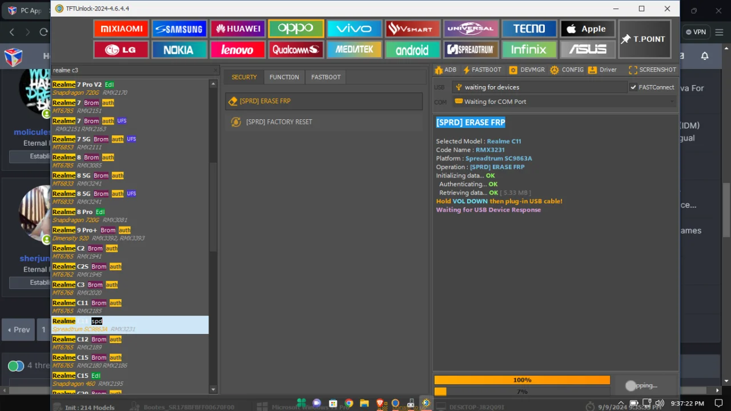Select the Samsung brand button
731x411 pixels.
click(179, 29)
